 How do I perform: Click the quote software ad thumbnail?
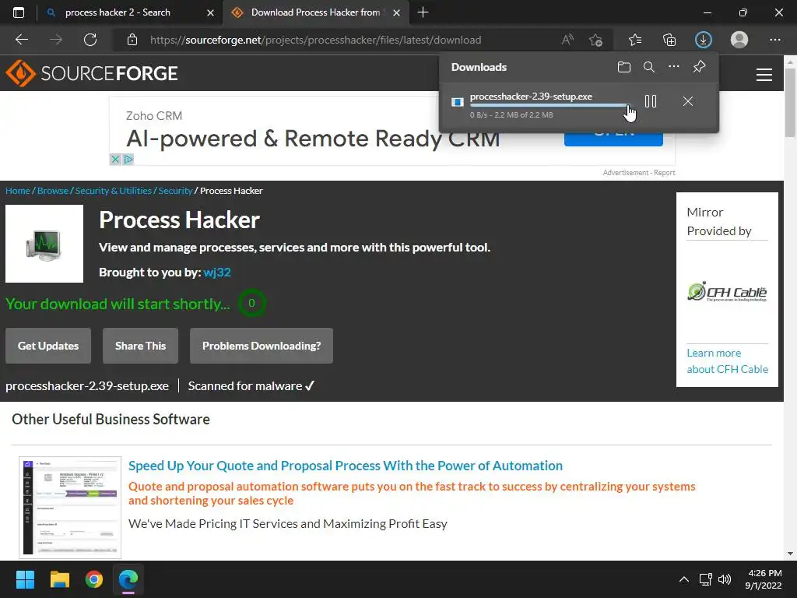pyautogui.click(x=70, y=508)
